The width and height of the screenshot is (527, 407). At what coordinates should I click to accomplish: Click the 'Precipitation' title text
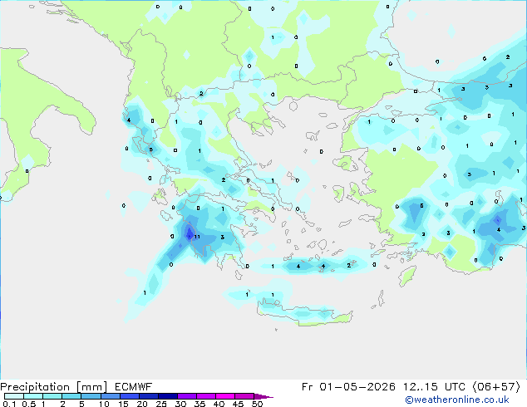[x=35, y=387]
